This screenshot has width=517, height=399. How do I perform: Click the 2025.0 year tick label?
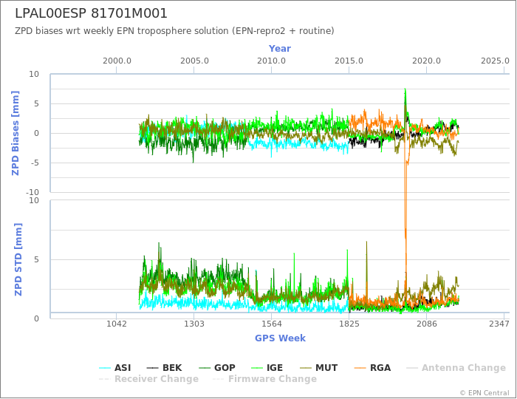496,61
